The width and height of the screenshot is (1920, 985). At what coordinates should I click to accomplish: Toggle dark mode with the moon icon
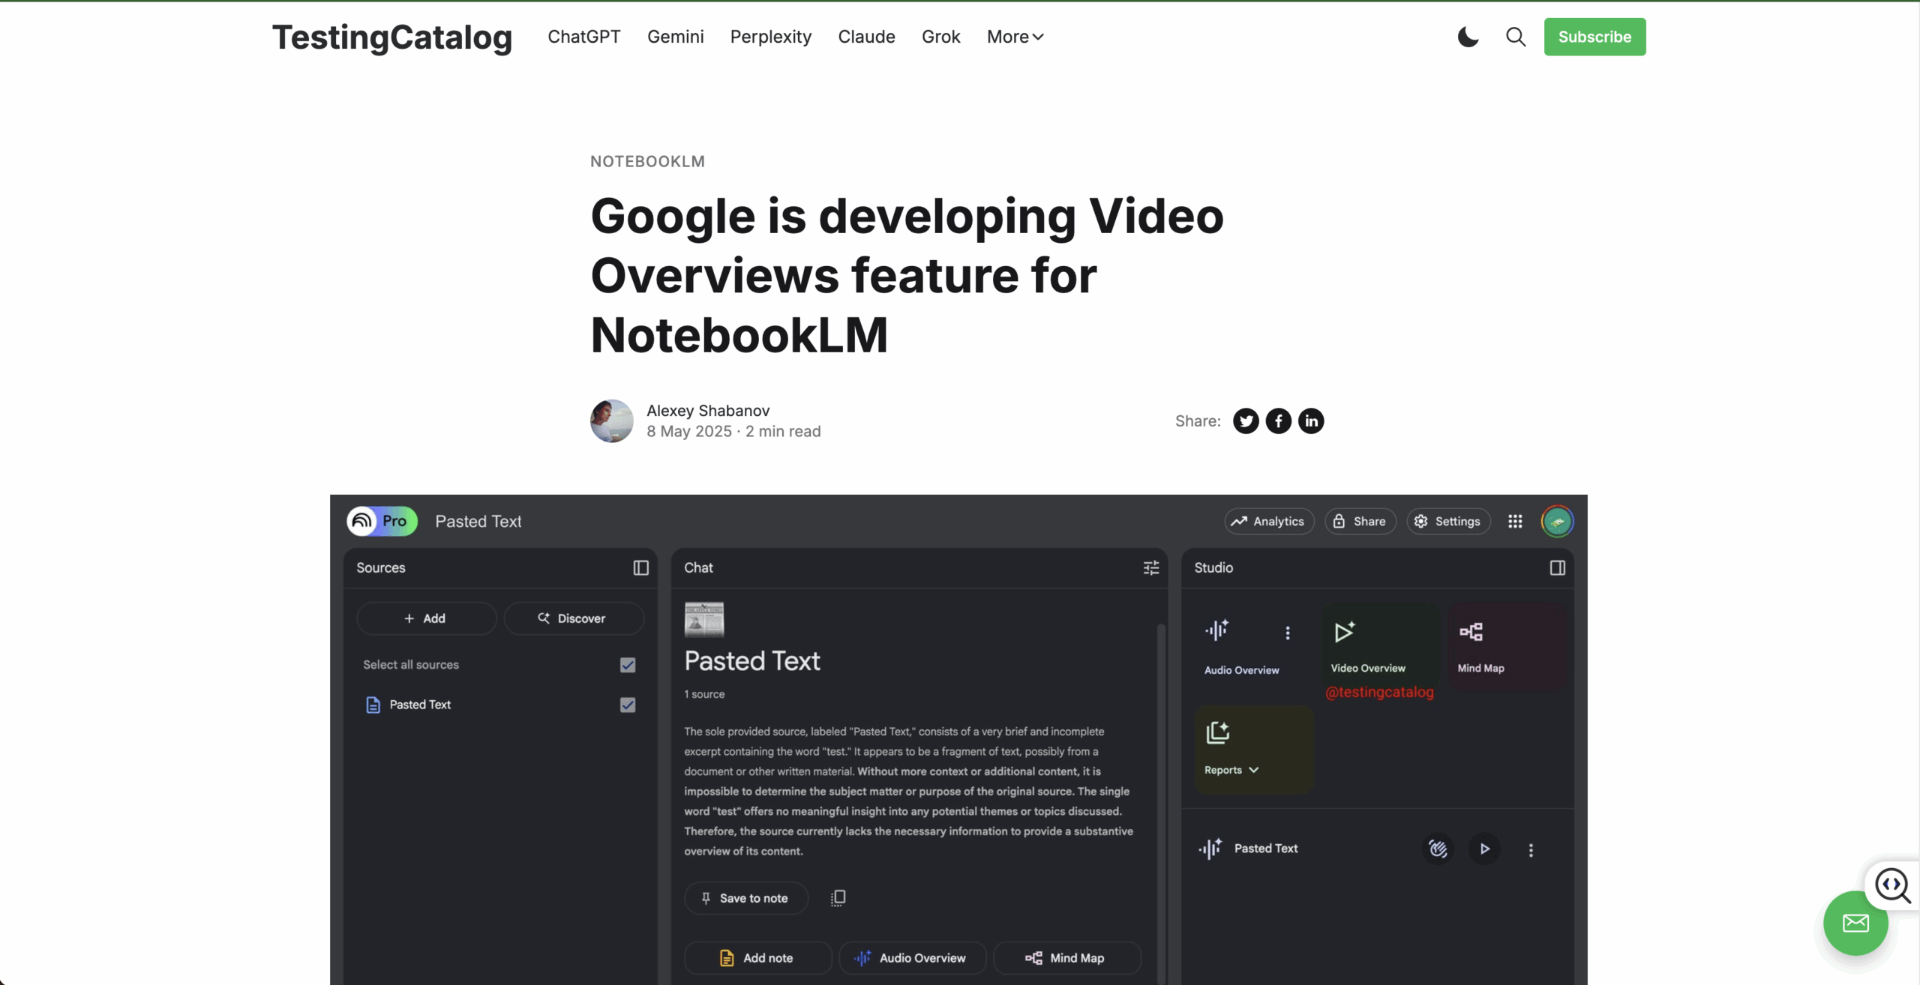pyautogui.click(x=1468, y=37)
